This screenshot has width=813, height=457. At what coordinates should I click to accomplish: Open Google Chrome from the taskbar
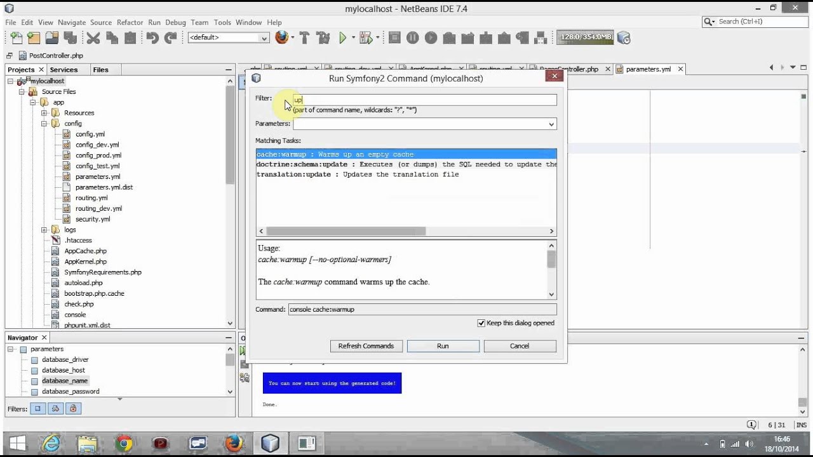pos(124,443)
